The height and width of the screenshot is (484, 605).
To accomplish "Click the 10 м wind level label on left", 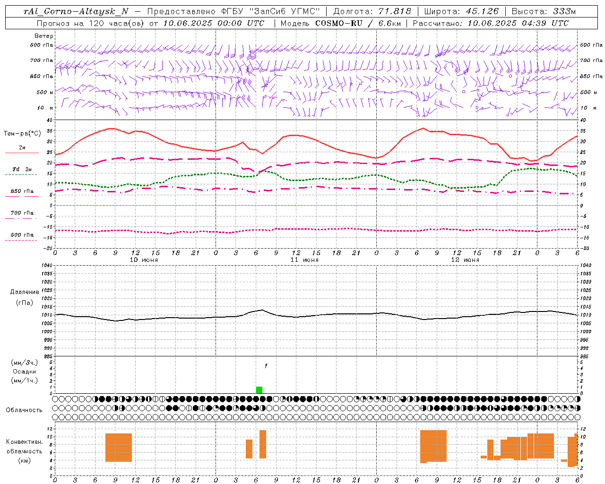I will point(45,108).
